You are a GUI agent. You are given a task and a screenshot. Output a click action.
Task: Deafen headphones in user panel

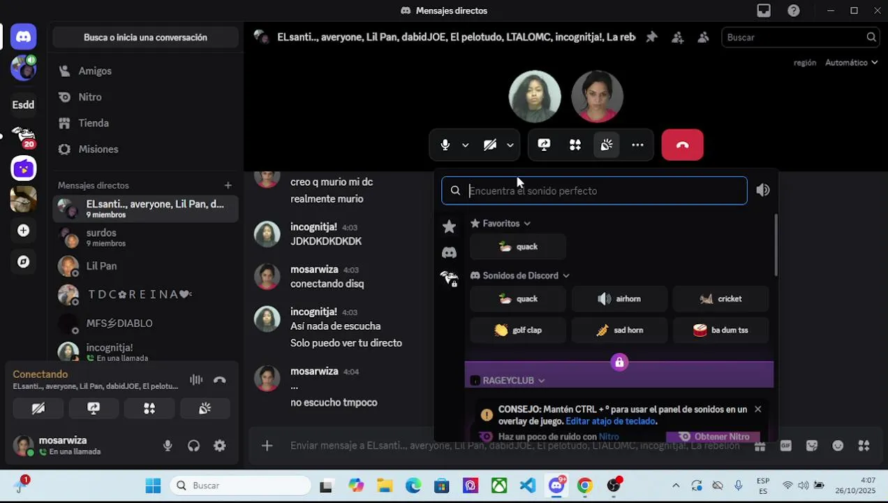(x=193, y=446)
